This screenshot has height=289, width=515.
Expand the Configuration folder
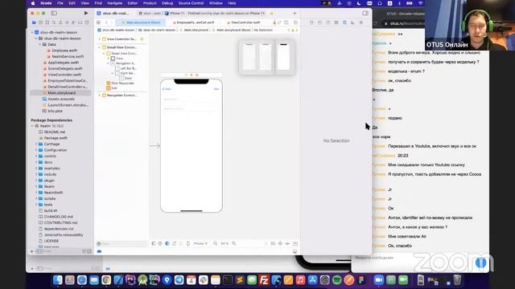[36, 150]
